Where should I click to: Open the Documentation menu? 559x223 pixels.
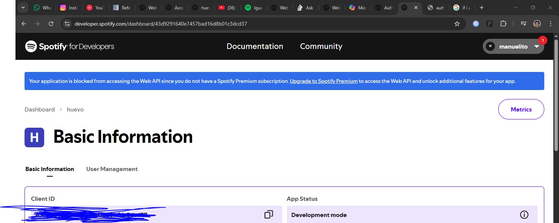(255, 46)
